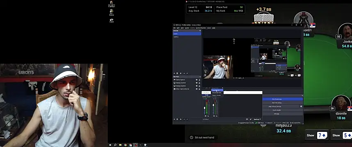Screen dimensions: 352x147
Task: Open dropdown arrow at mixer bottom right
Action: click(x=260, y=119)
